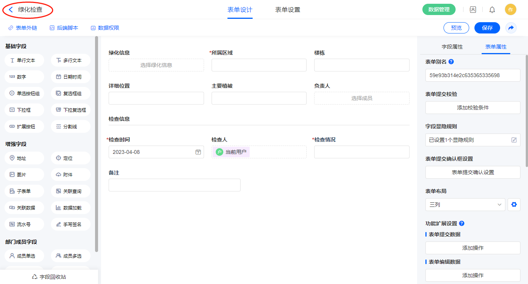Pick the 单选按钮组 field component
Viewport: 528px width, 284px height.
tap(24, 94)
